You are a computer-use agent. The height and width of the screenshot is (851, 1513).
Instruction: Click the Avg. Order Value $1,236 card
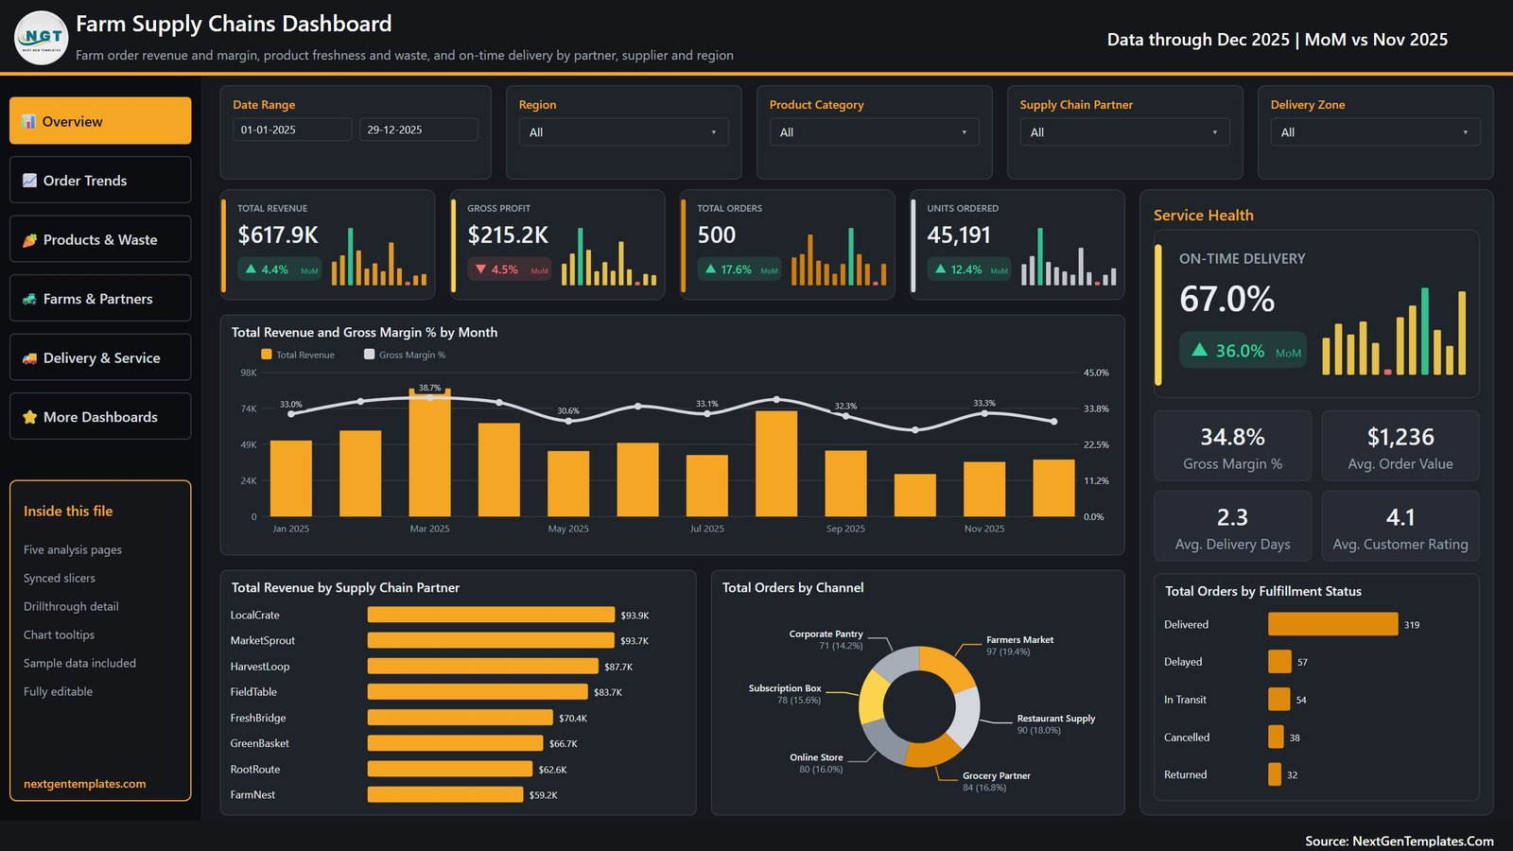pos(1400,446)
